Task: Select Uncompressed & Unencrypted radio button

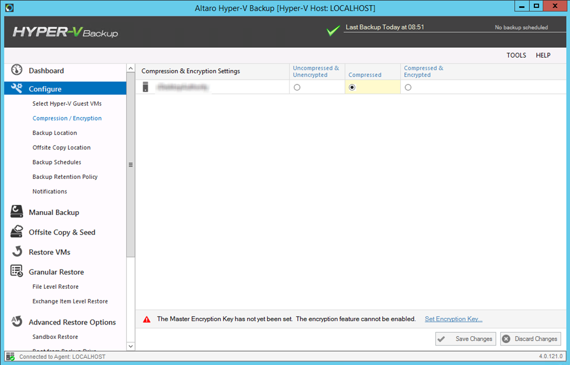Action: point(297,87)
